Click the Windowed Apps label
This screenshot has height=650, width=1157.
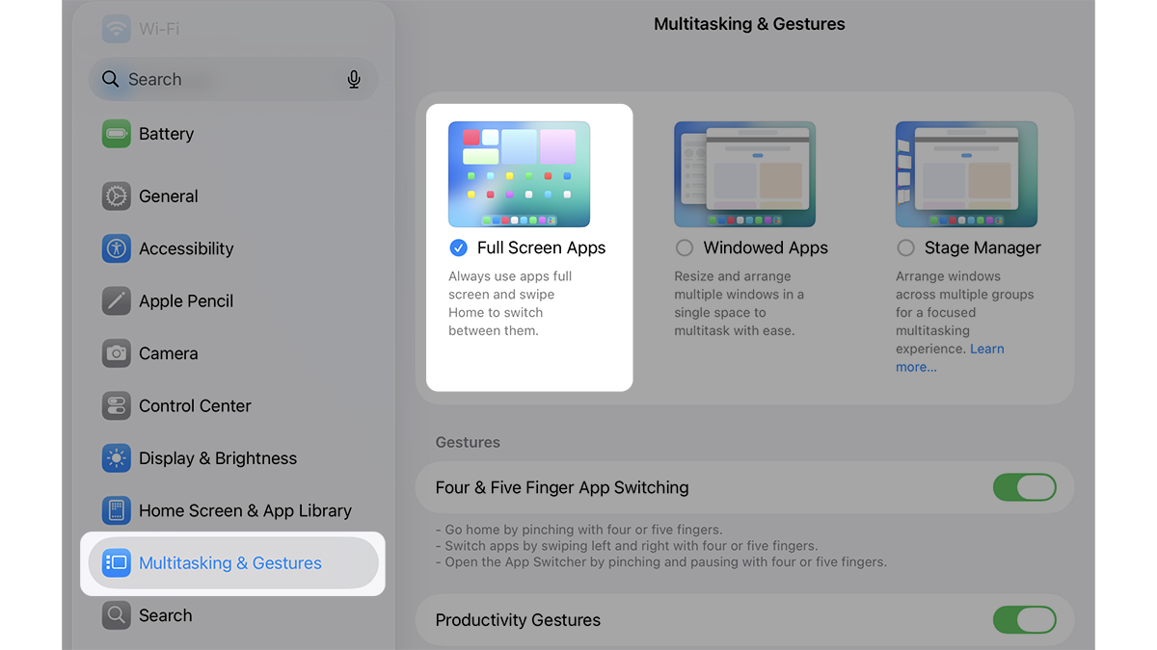pos(766,247)
